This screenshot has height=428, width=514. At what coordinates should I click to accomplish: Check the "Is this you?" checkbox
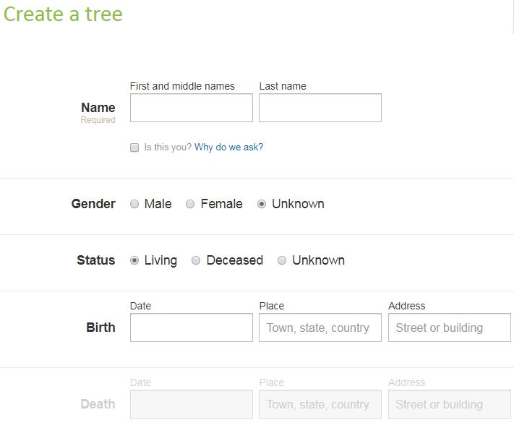pyautogui.click(x=134, y=147)
